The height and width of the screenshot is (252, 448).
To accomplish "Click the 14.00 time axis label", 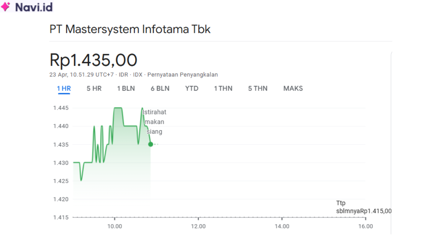I will click(x=282, y=226).
